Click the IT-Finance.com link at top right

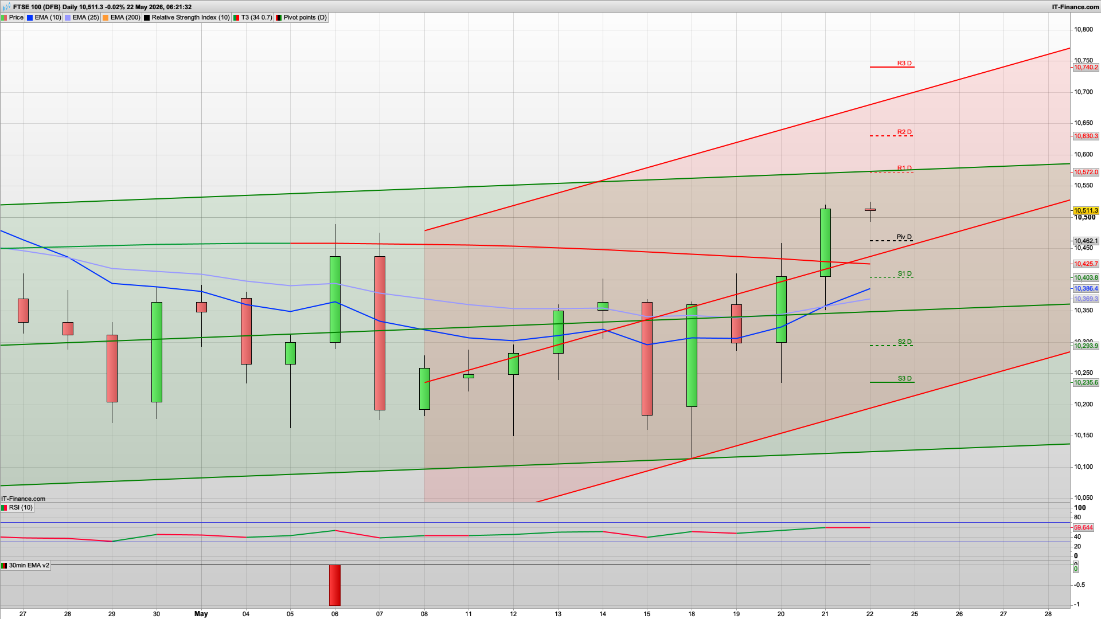pos(1075,7)
